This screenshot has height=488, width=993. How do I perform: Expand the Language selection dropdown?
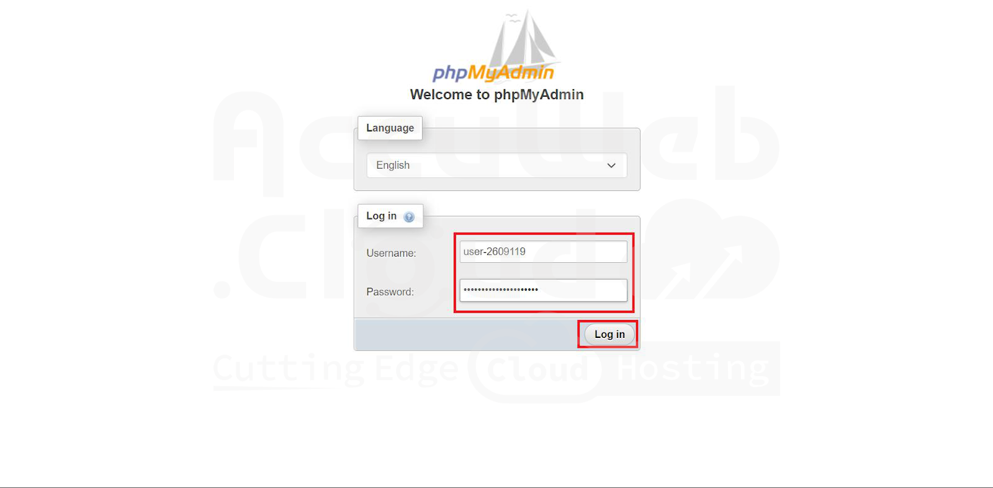496,166
